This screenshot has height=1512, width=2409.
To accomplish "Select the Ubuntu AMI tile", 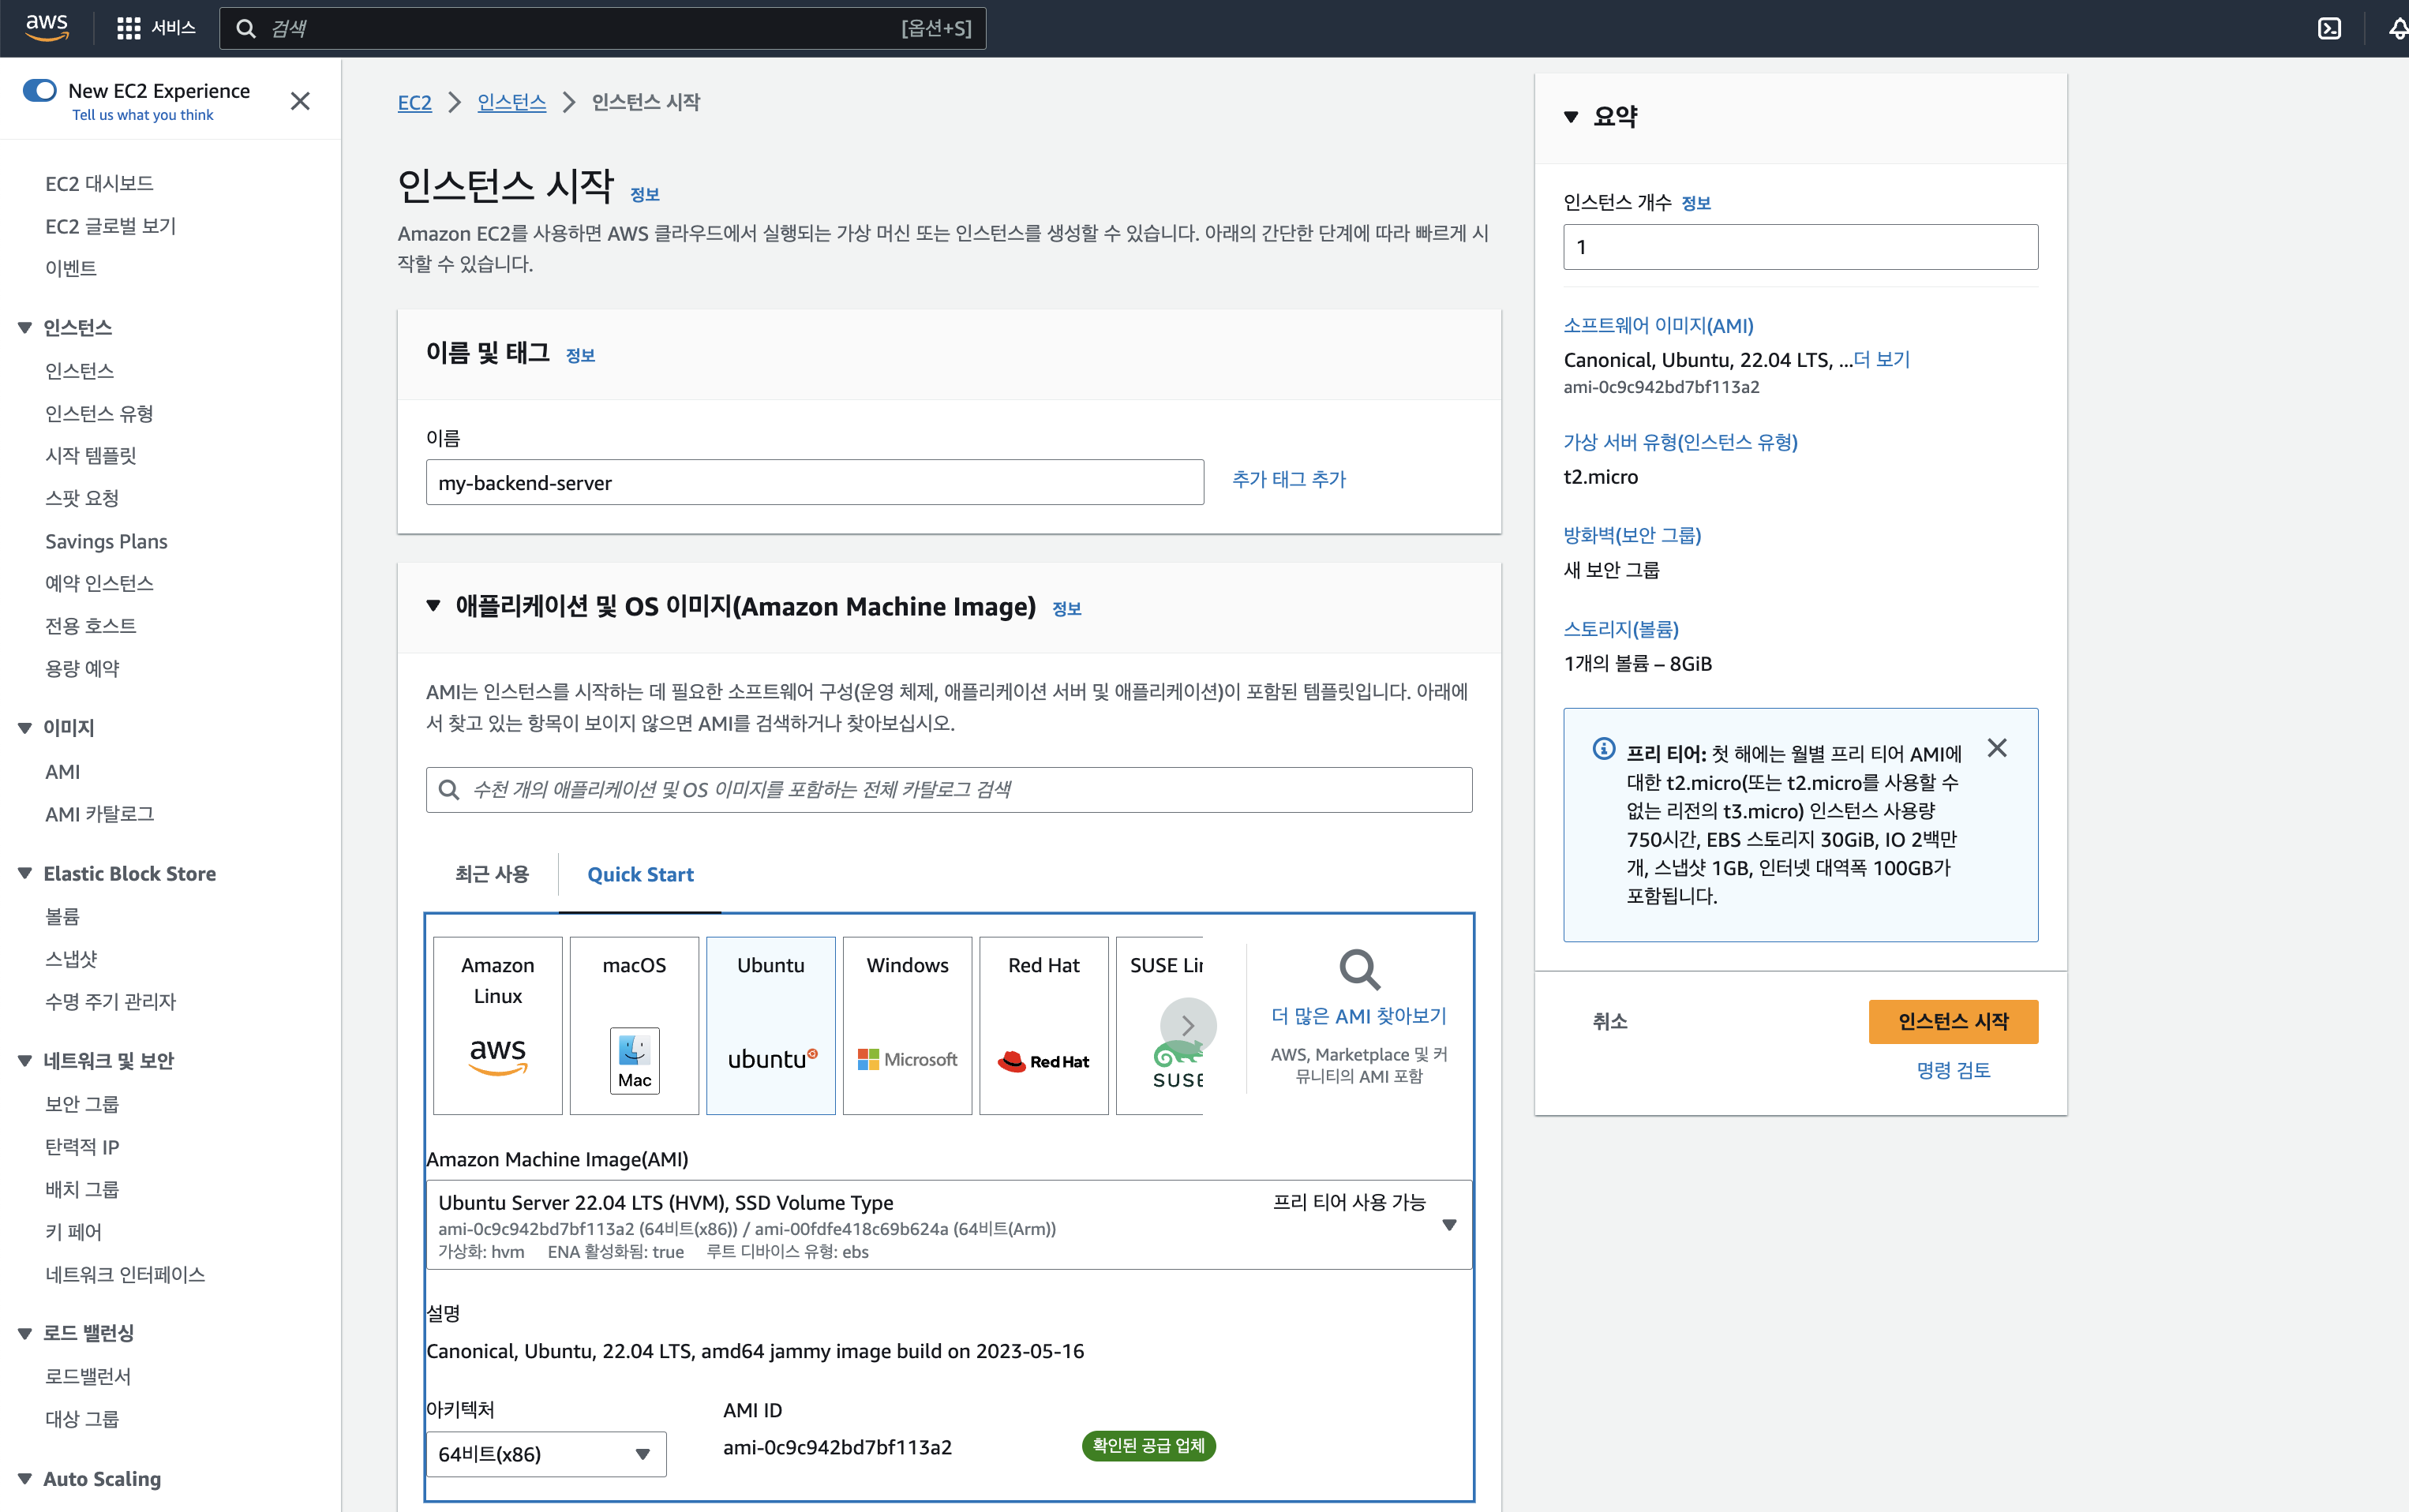I will pos(770,1024).
